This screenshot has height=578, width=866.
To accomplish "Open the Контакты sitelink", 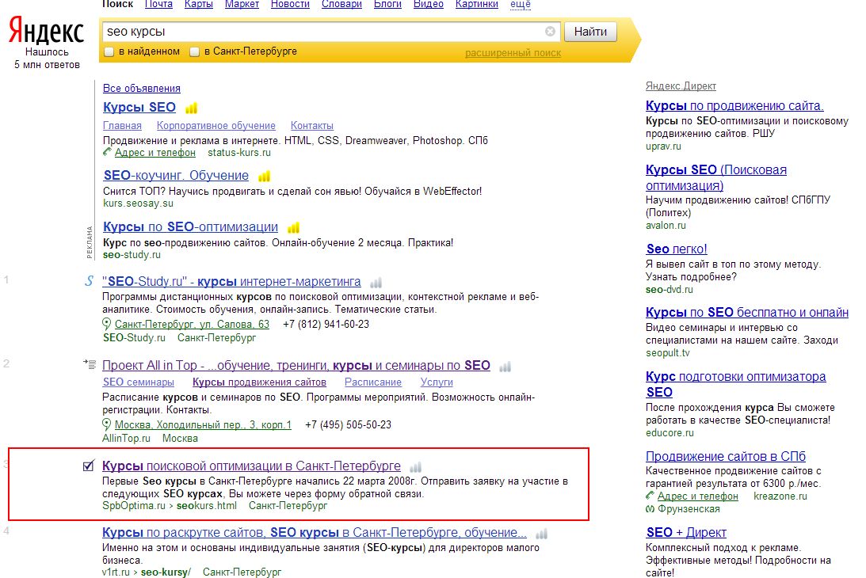I will pyautogui.click(x=312, y=125).
